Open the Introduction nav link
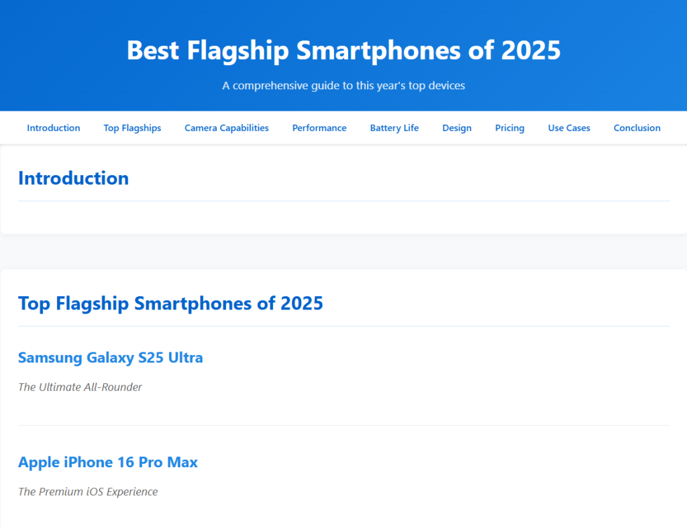687x529 pixels. [x=54, y=128]
